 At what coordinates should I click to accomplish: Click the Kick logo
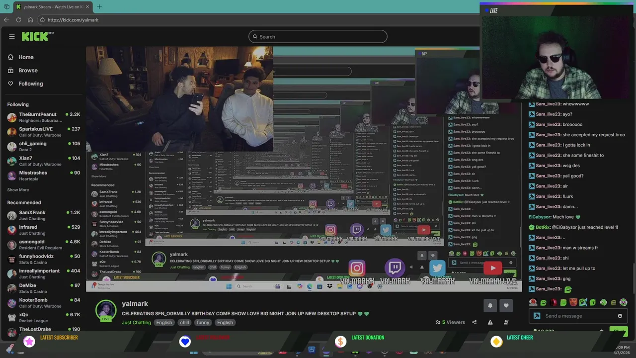pyautogui.click(x=37, y=36)
